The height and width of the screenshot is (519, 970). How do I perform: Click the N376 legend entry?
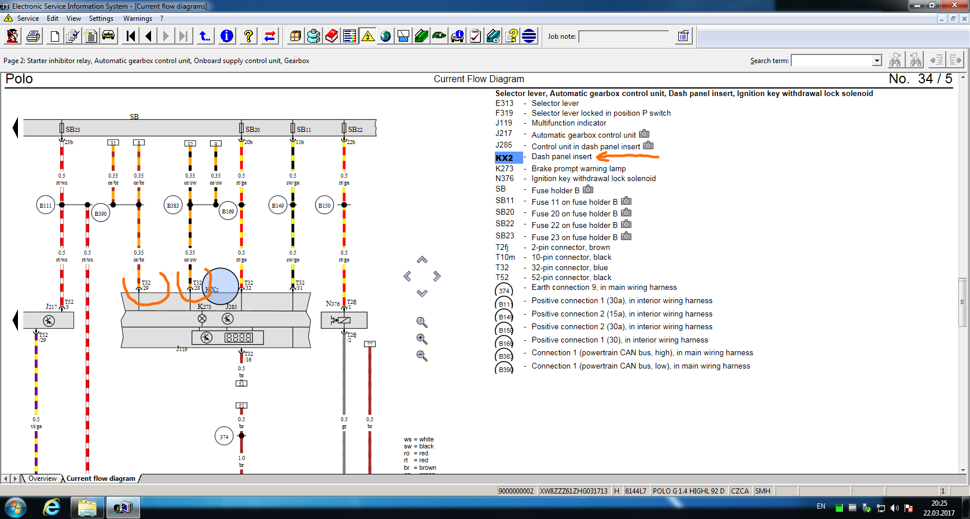505,178
